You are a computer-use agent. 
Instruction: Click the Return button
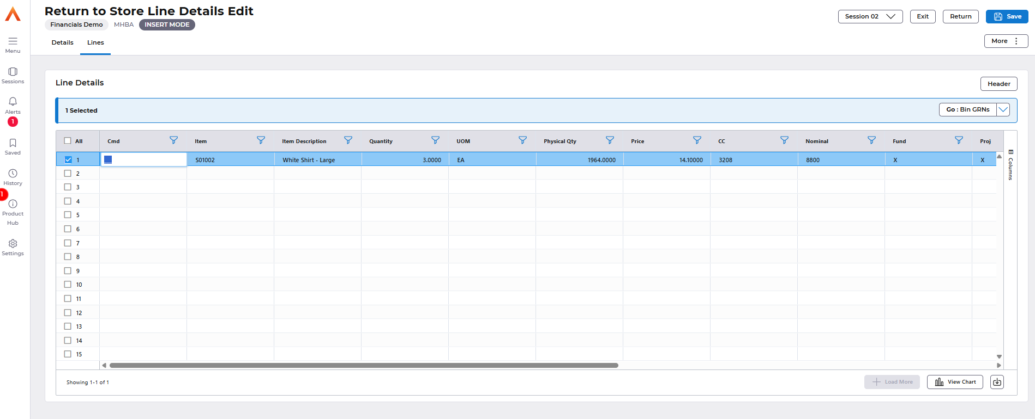click(x=961, y=16)
